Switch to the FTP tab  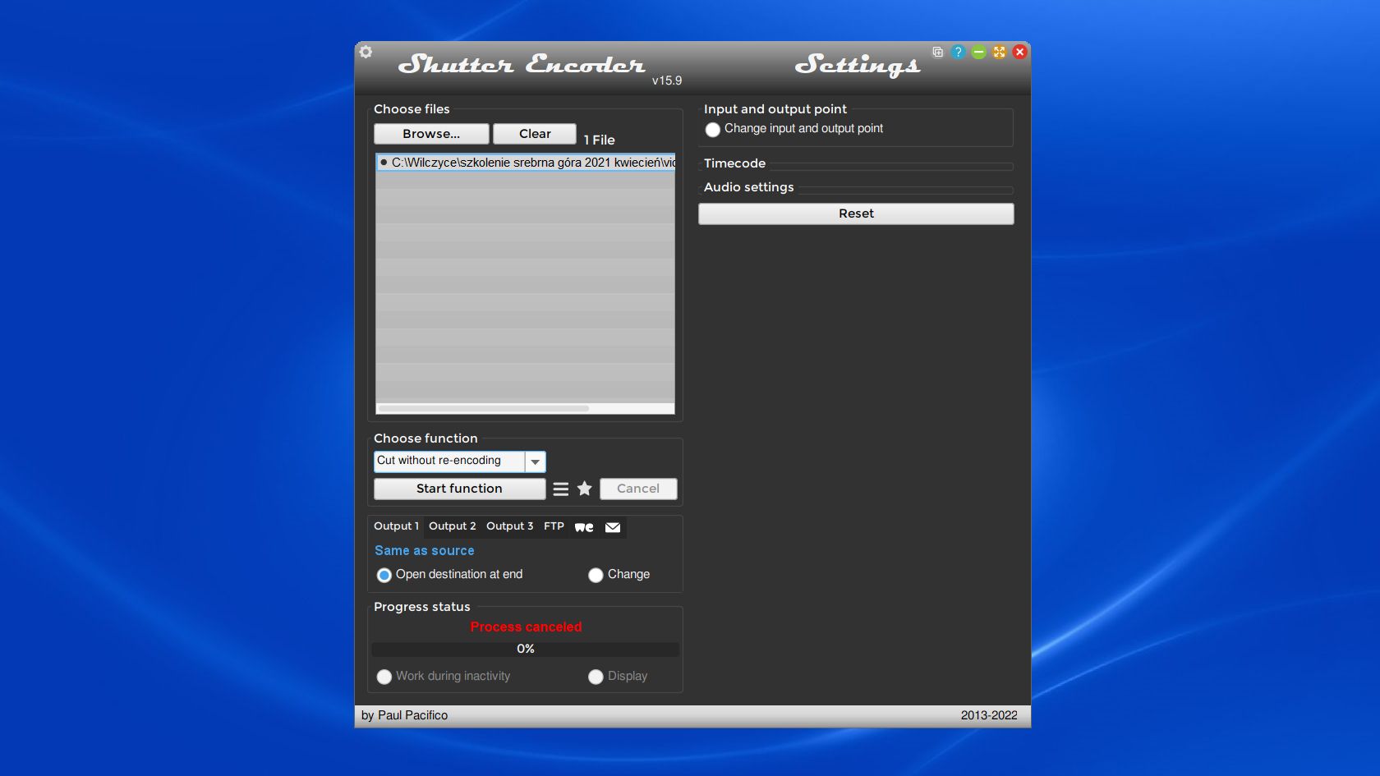(x=554, y=526)
